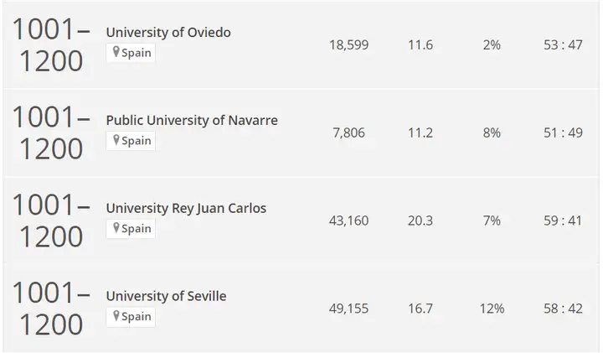Open the Public University of Navarre link

192,120
